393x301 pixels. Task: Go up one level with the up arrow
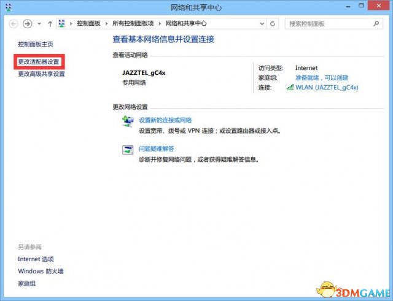(50, 24)
